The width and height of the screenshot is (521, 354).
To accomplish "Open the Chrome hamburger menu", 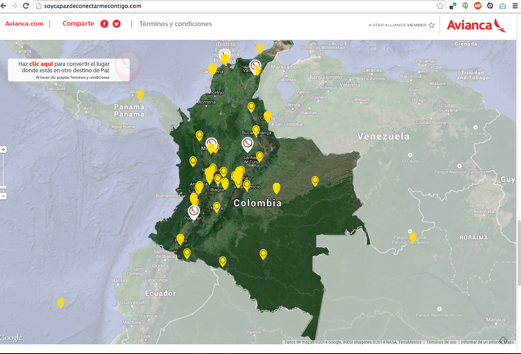I will [x=514, y=6].
